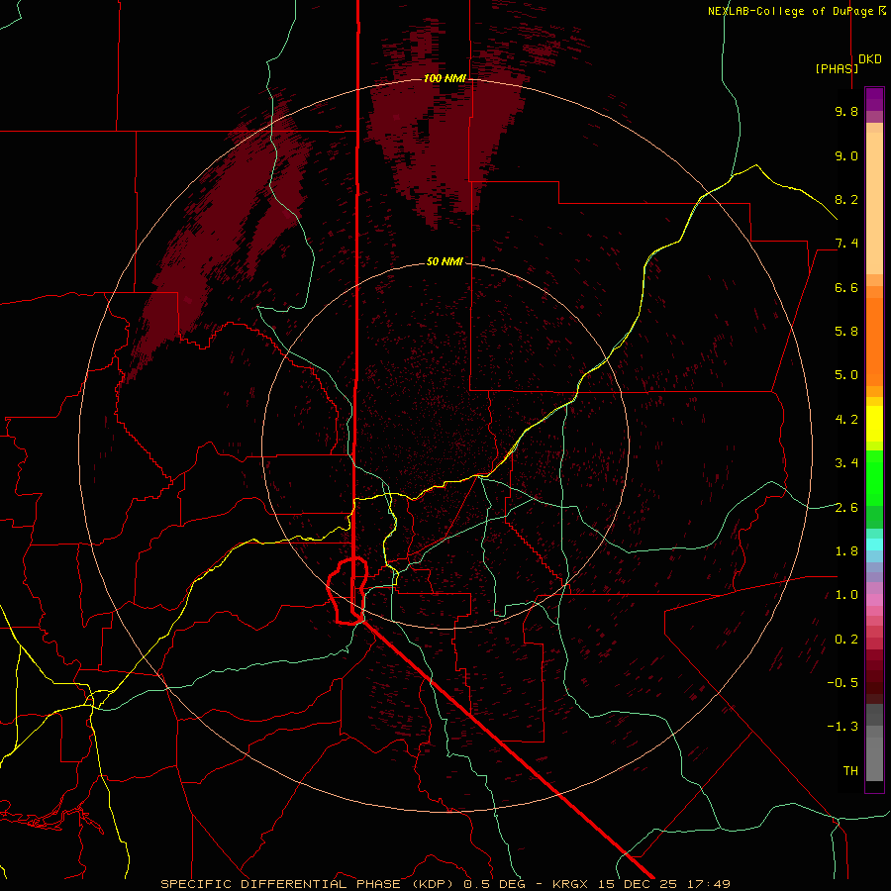Click the DKD label above the color scale
This screenshot has width=891, height=891.
coord(870,59)
